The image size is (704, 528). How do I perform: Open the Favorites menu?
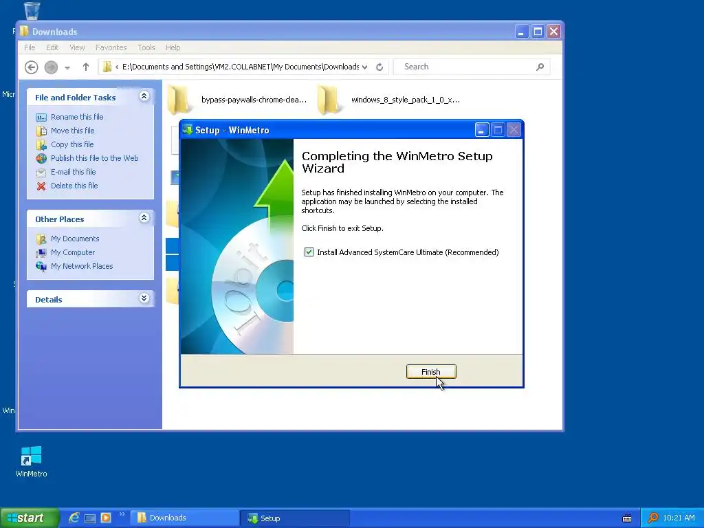pos(111,47)
